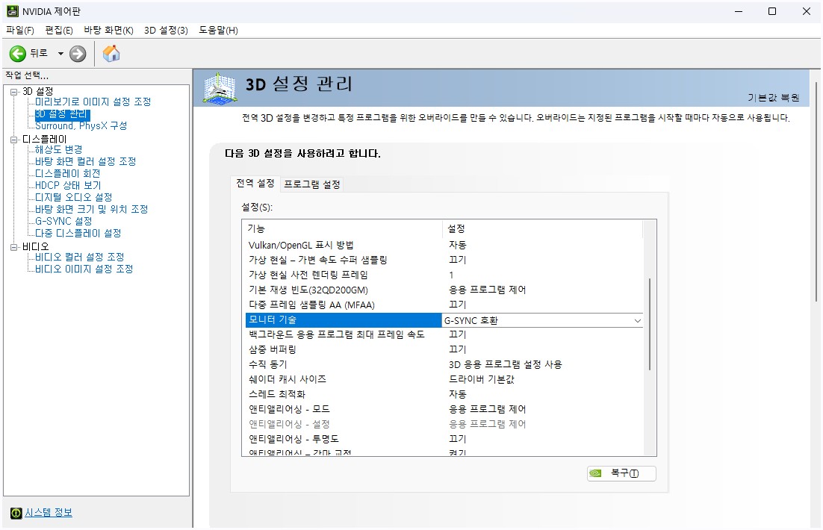Click the 설정 column header
The width and height of the screenshot is (823, 530).
543,228
